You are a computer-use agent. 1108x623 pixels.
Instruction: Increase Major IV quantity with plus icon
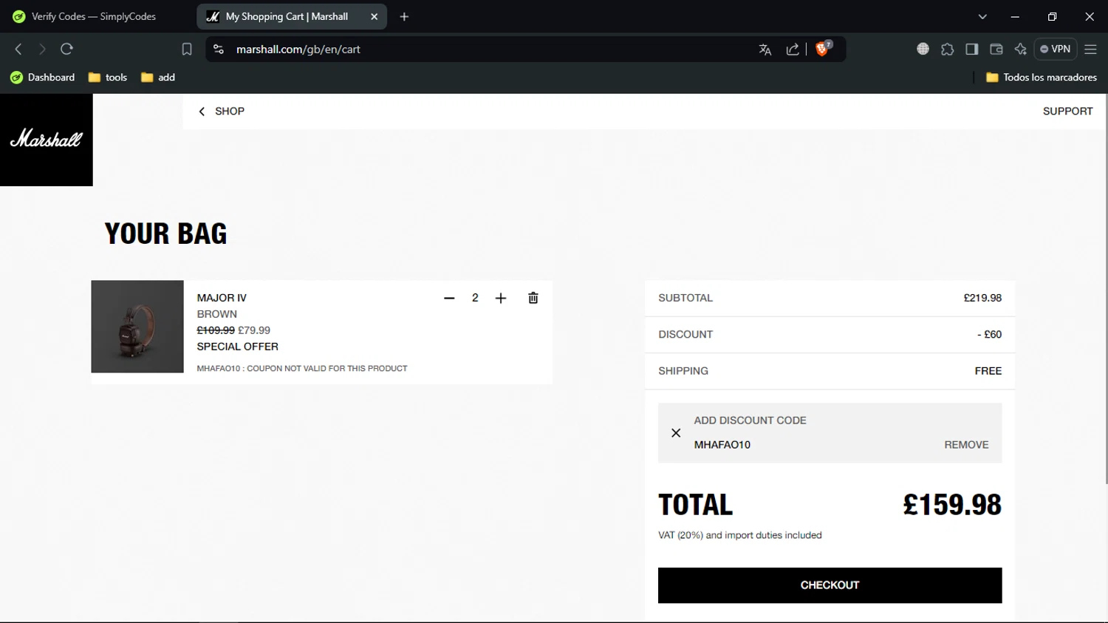click(x=501, y=298)
